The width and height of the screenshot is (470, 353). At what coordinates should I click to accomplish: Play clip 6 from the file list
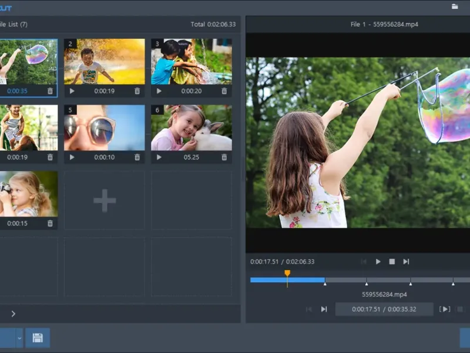[x=159, y=157]
